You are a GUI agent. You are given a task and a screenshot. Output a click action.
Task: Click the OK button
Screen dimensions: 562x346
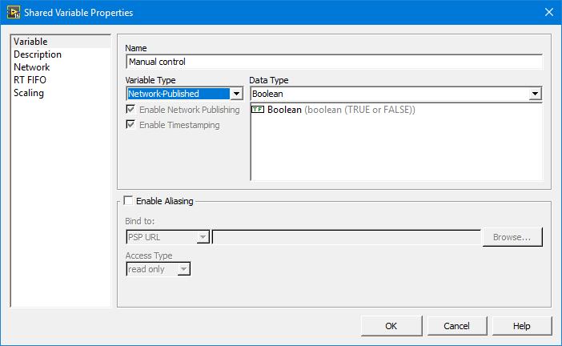[x=391, y=325]
